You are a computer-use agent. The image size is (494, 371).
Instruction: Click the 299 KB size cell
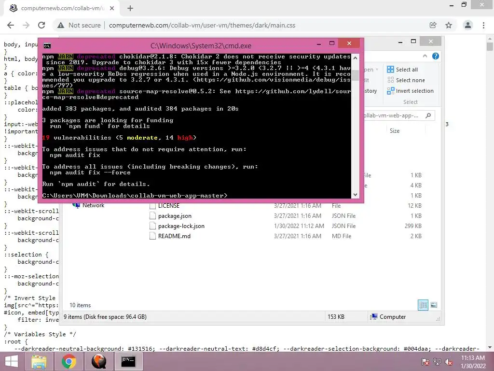pyautogui.click(x=413, y=226)
